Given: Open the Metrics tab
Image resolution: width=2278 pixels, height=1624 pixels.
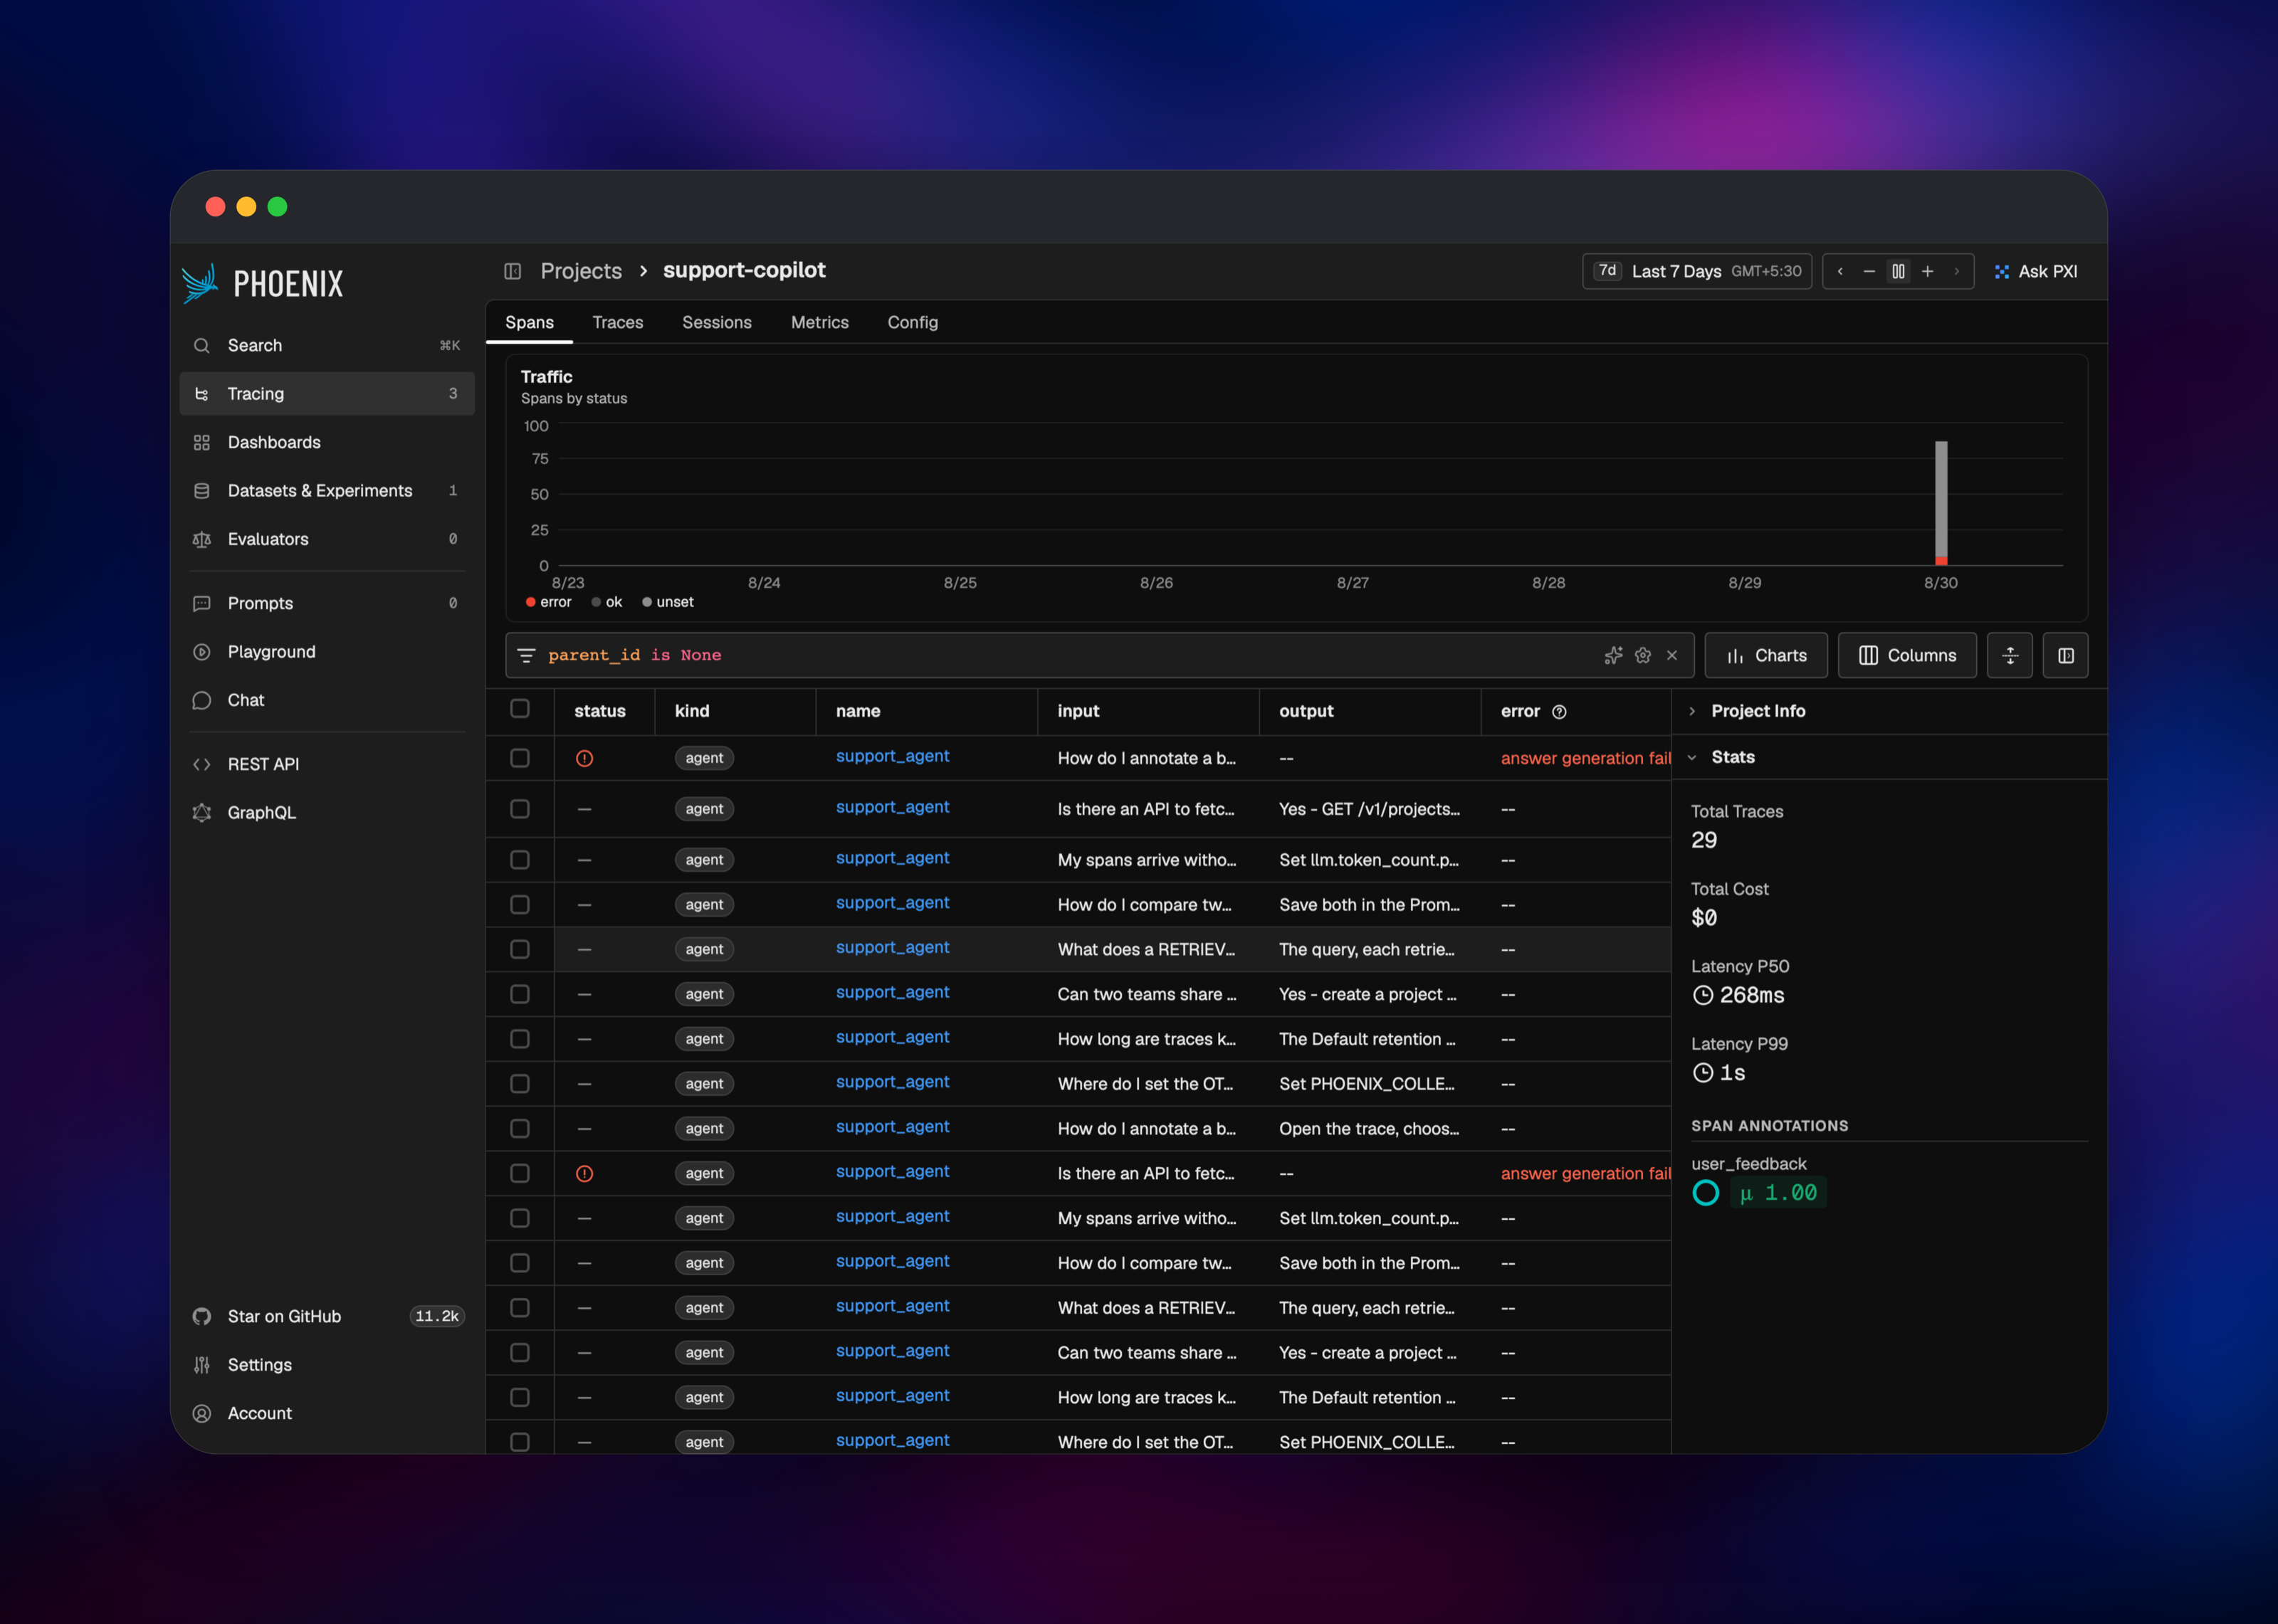Looking at the screenshot, I should click(819, 322).
